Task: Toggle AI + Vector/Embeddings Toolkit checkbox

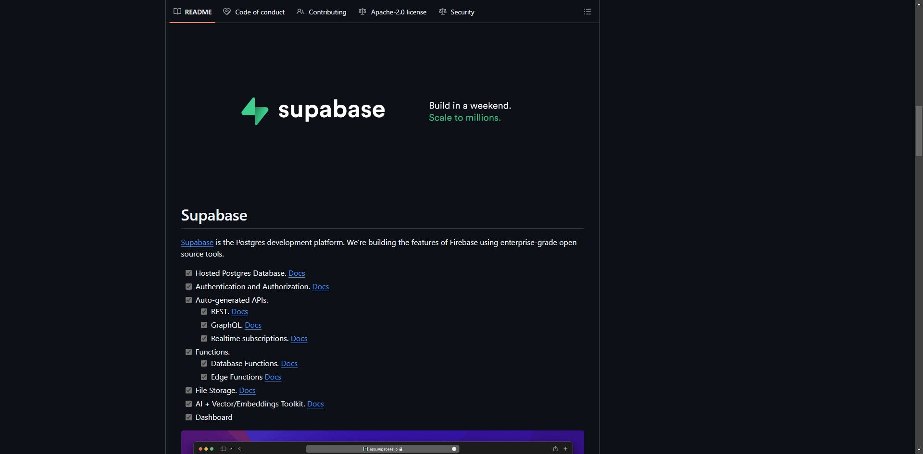Action: pos(188,404)
